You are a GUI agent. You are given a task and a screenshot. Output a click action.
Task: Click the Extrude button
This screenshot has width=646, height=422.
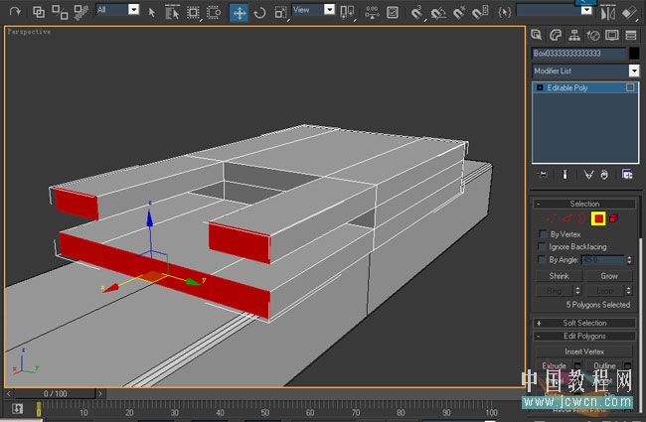tap(555, 365)
